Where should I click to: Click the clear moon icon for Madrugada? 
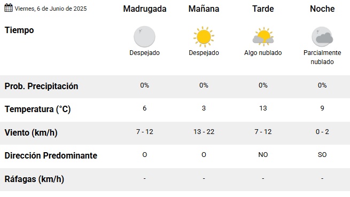click(144, 37)
